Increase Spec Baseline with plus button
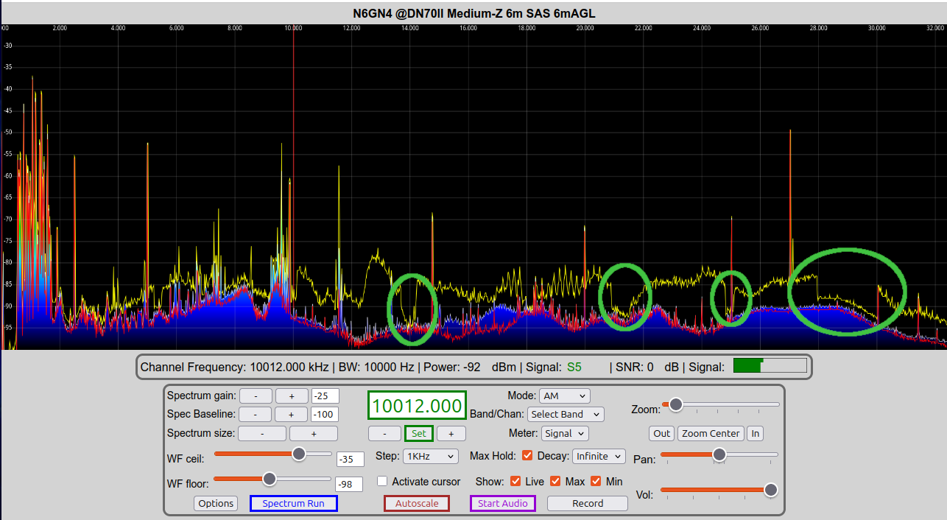Image resolution: width=947 pixels, height=520 pixels. 291,415
